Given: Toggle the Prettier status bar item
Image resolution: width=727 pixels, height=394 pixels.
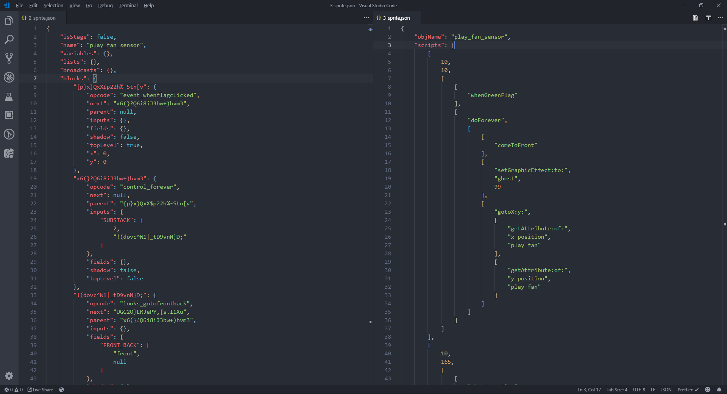Looking at the screenshot, I should [688, 390].
